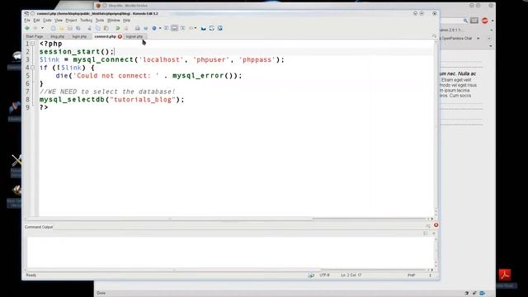Click the Find icon in toolbar
Screen dimensions: 528x297
[146, 28]
